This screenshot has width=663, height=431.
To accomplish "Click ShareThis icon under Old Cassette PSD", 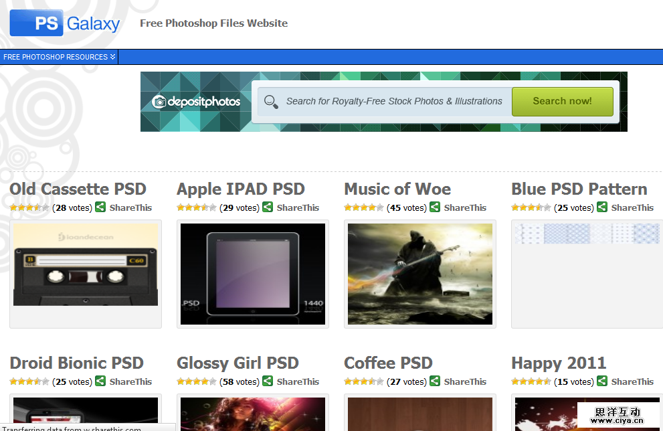I will coord(100,207).
